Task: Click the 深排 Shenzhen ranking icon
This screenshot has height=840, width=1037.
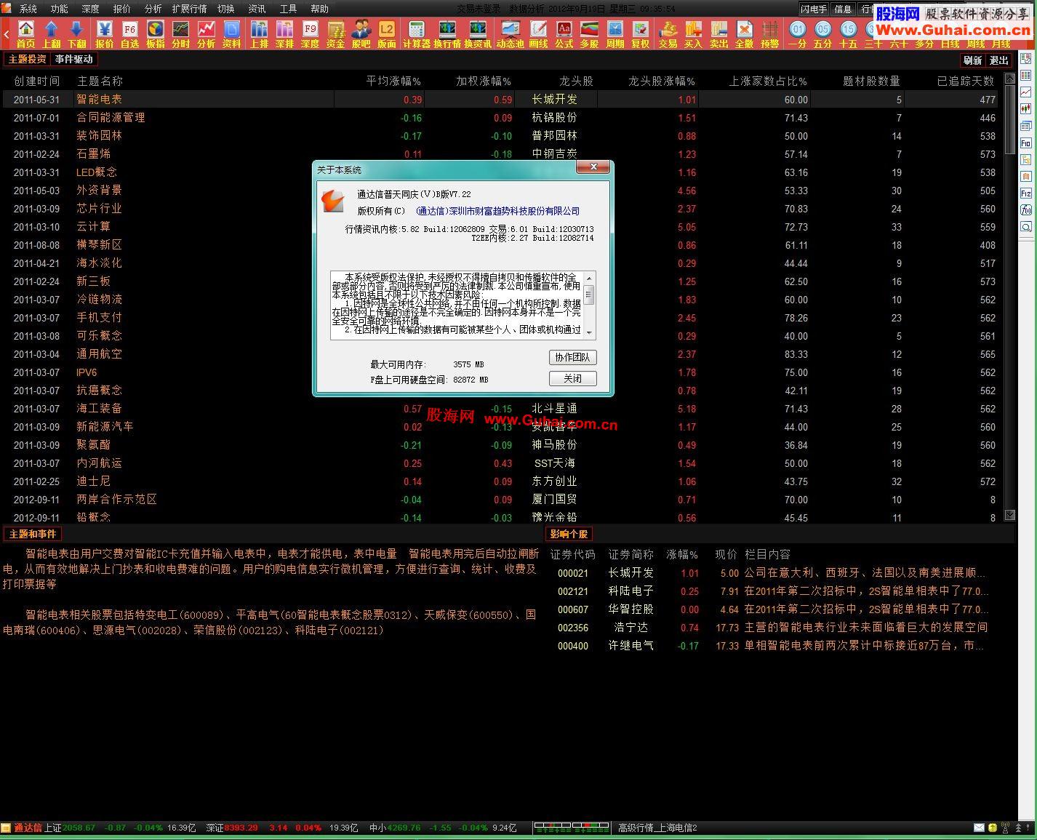Action: 285,34
